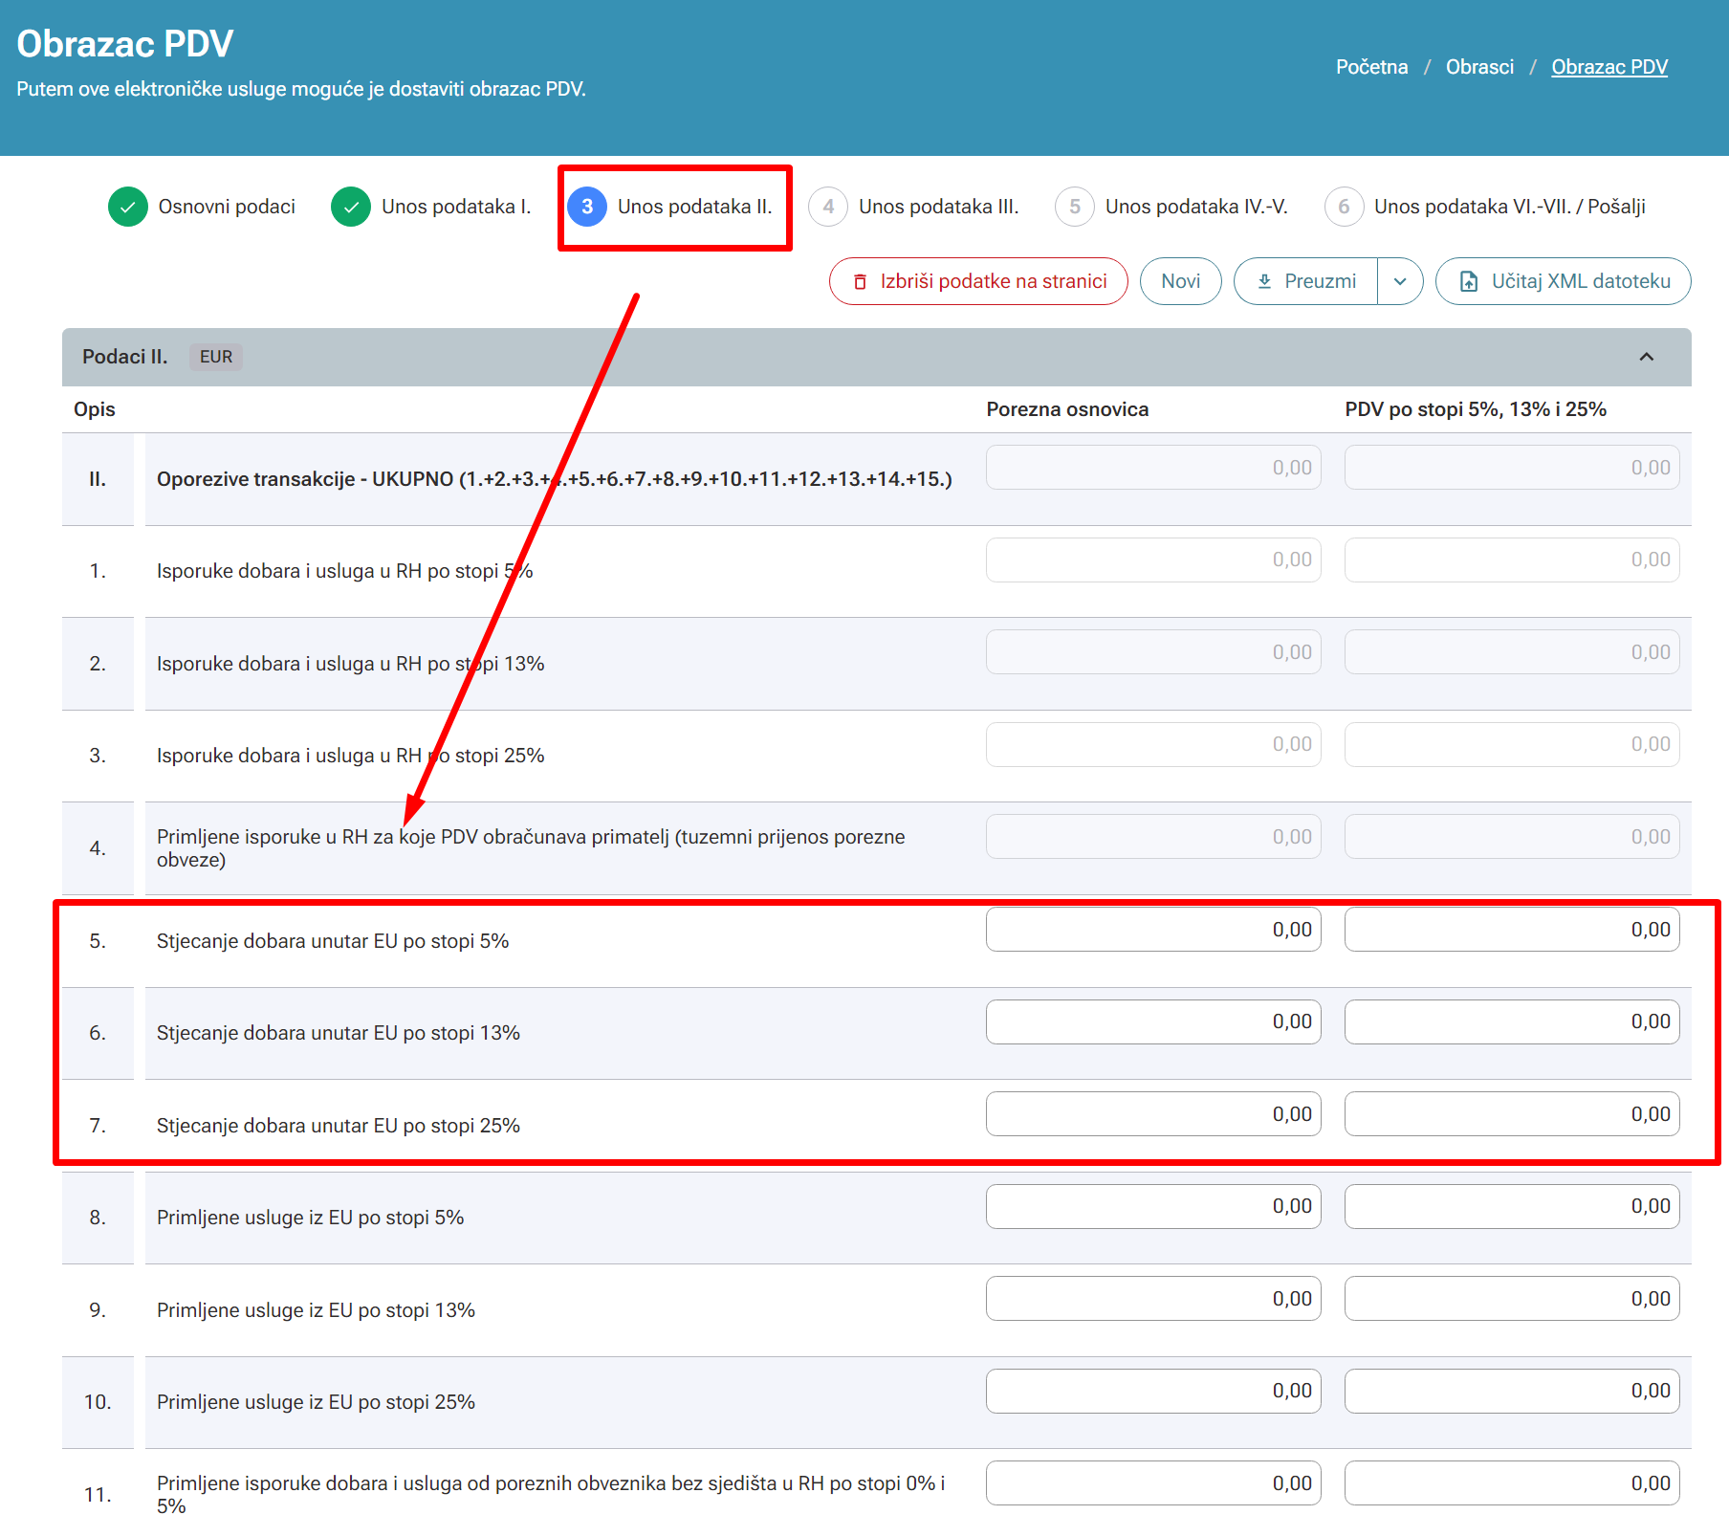
Task: Open the Obrazac PDV breadcrumb link
Action: [x=1609, y=67]
